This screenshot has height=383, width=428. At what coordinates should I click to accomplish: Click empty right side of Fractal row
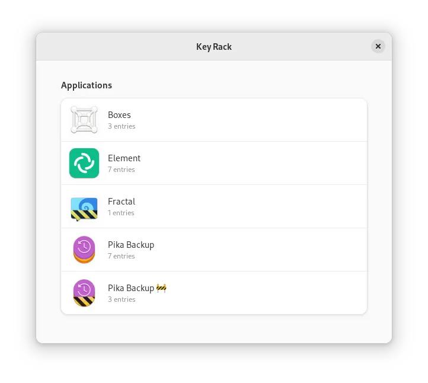(296, 206)
